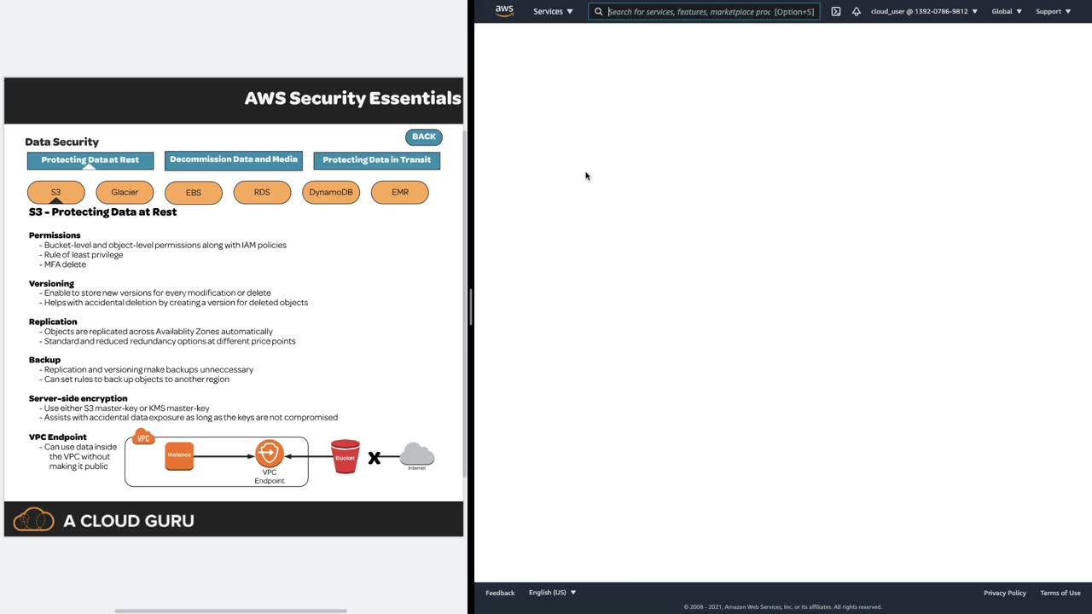Click the A Cloud Guru logo icon
The image size is (1092, 614).
click(x=34, y=519)
